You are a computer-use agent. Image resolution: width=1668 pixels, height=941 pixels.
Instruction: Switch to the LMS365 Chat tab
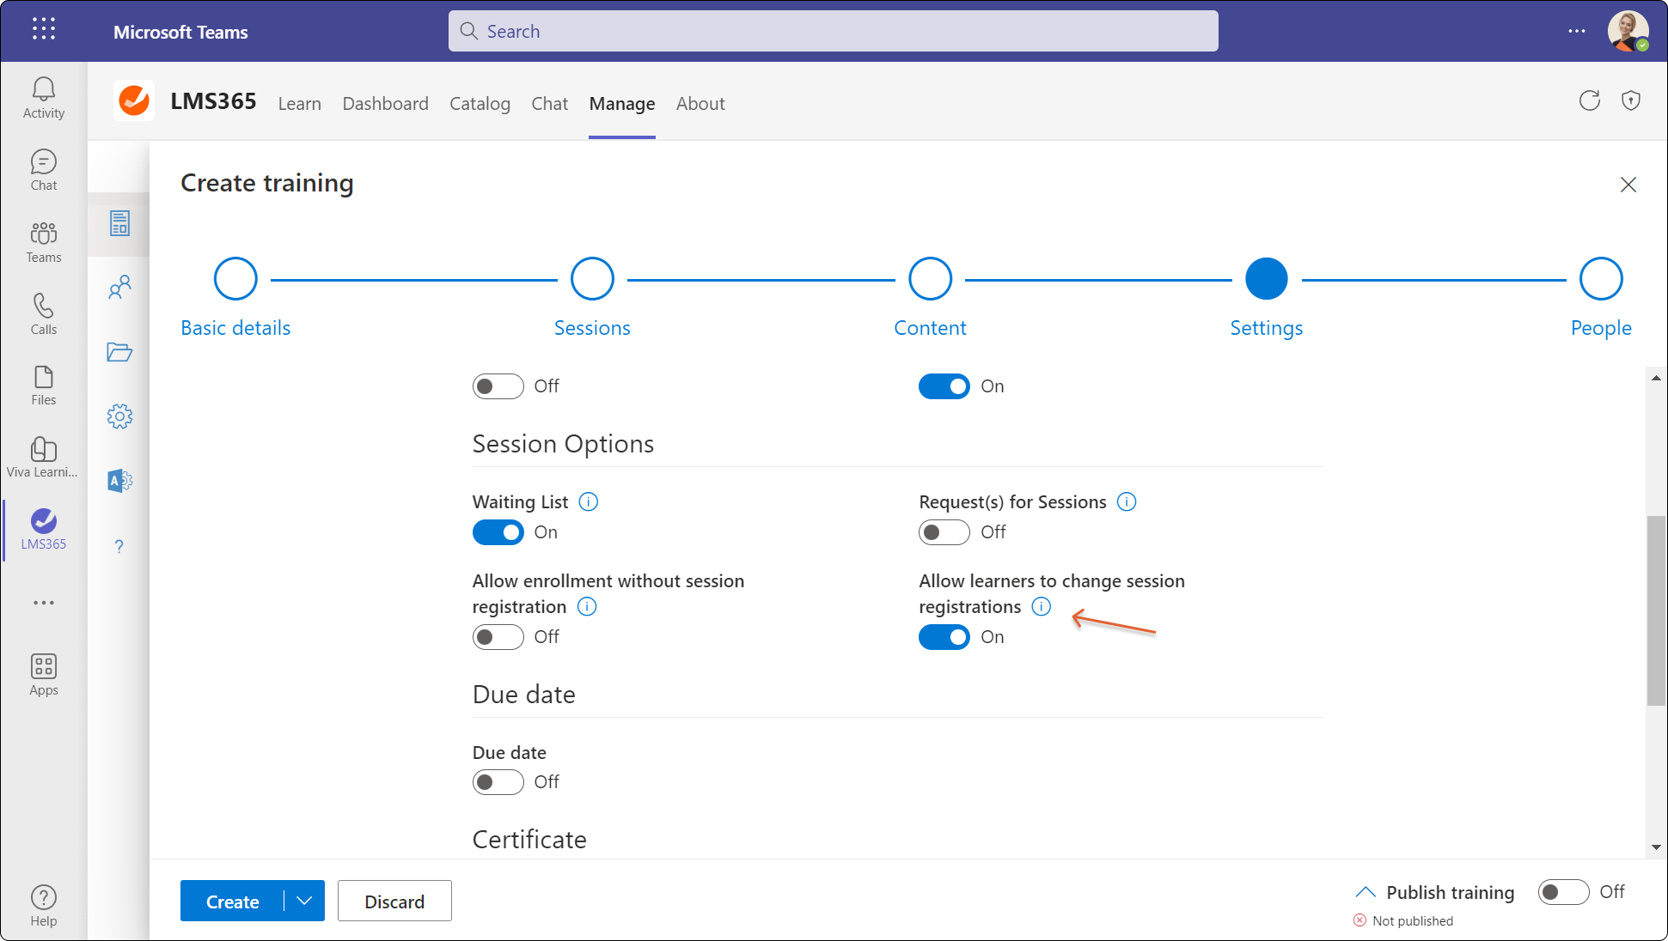(550, 104)
